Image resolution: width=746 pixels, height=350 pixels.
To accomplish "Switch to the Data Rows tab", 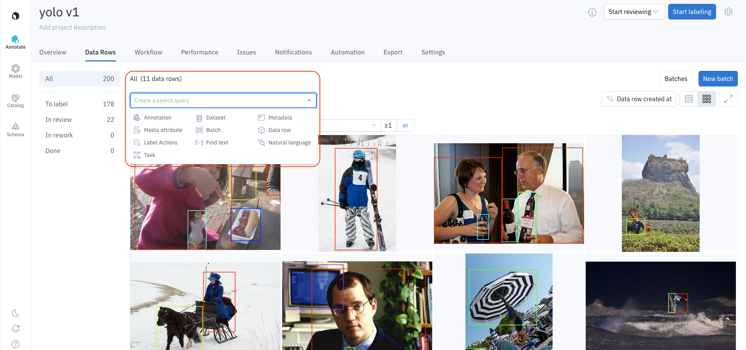I will click(100, 52).
